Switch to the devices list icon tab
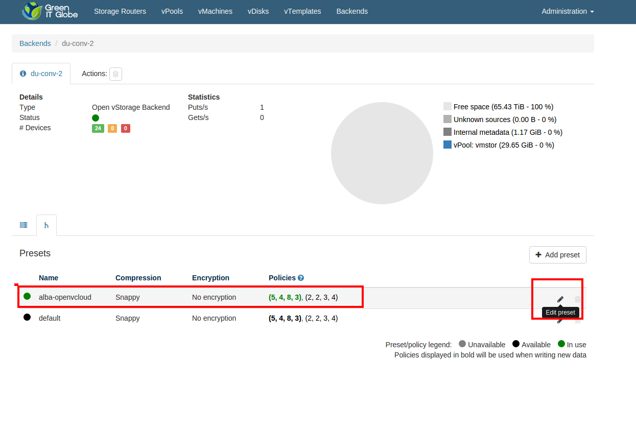 coord(23,225)
